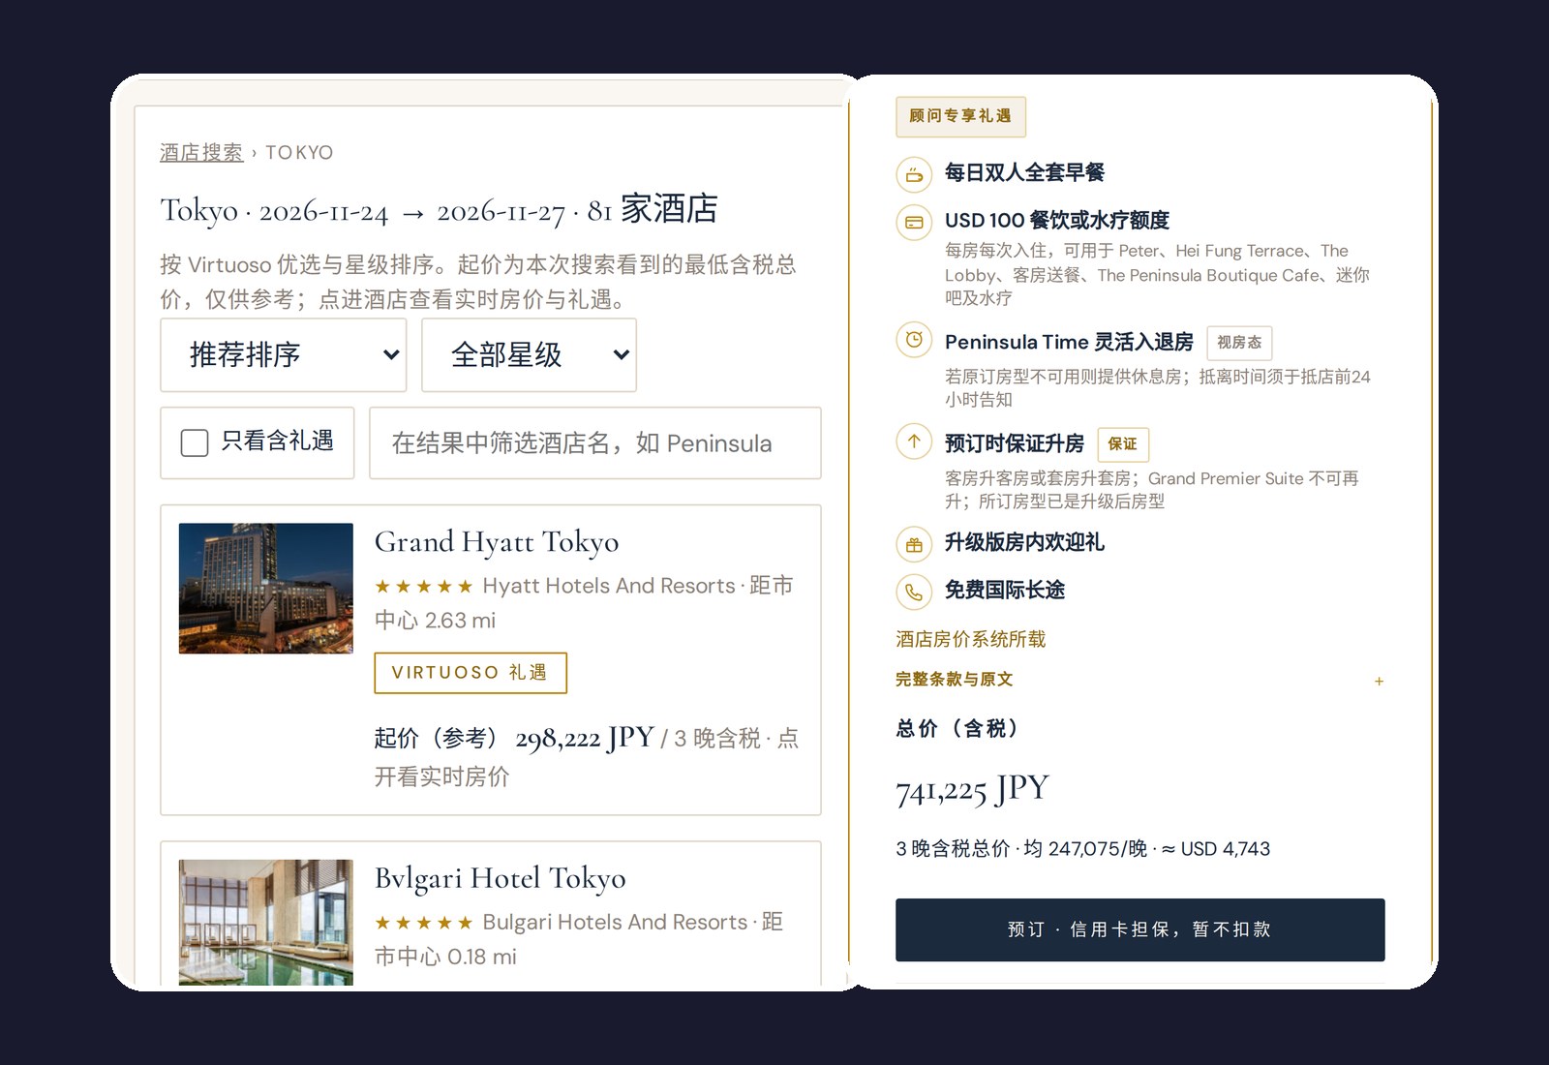Expand the 完整条款与原文 section

pos(1139,680)
